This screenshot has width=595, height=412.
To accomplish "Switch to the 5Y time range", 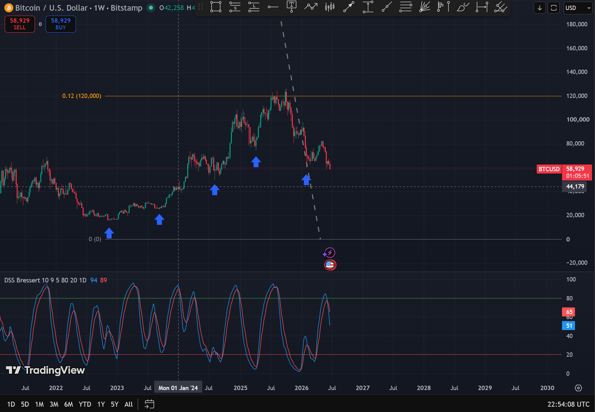I will click(x=115, y=404).
